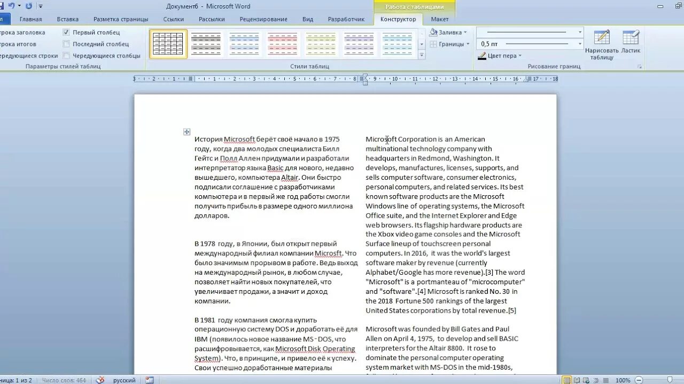Click the spelling check status bar icon
The image size is (684, 384).
coord(100,380)
